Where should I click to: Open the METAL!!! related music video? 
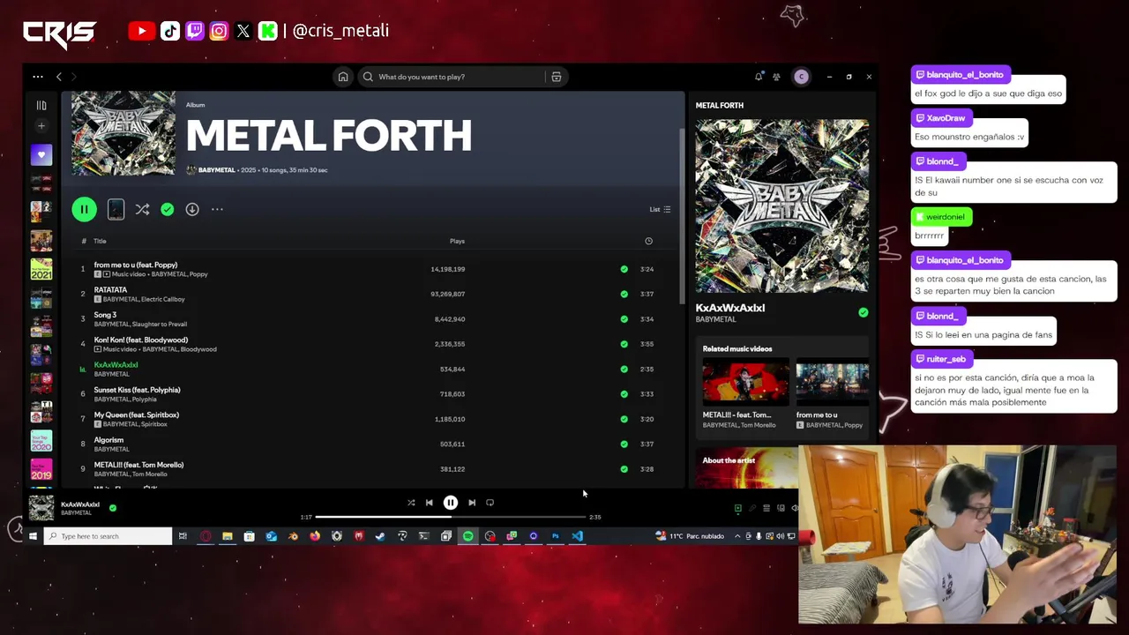pyautogui.click(x=745, y=394)
